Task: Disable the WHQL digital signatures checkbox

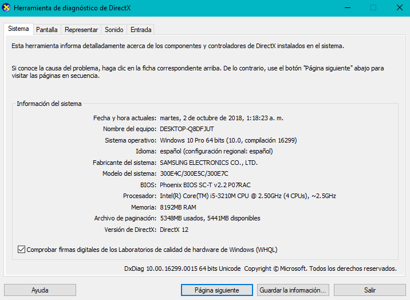Action: [22, 250]
